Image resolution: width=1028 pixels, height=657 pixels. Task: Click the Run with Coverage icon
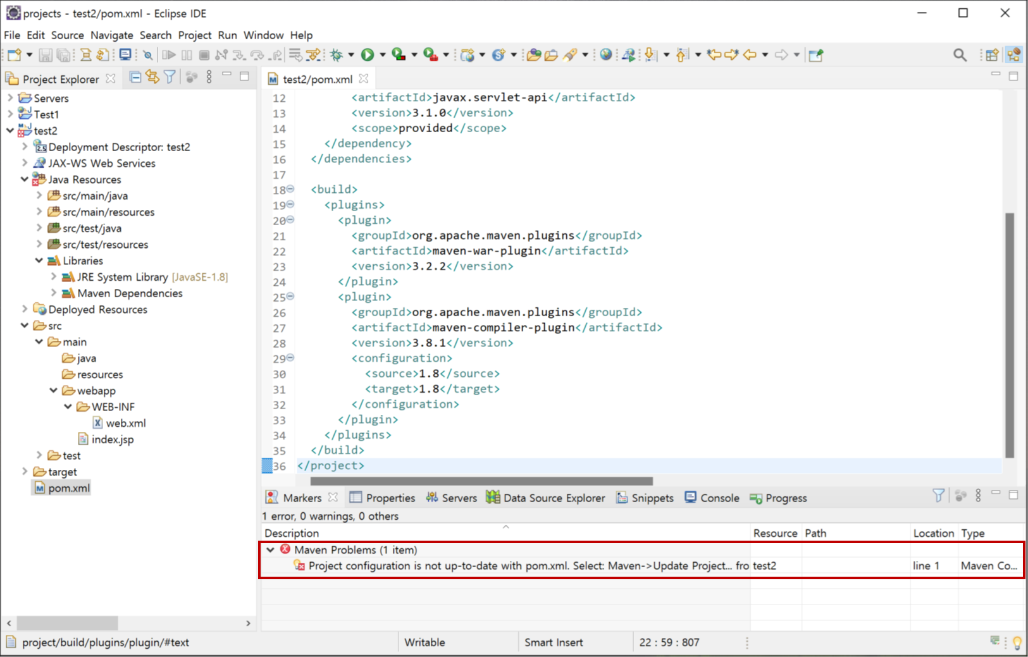coord(399,55)
